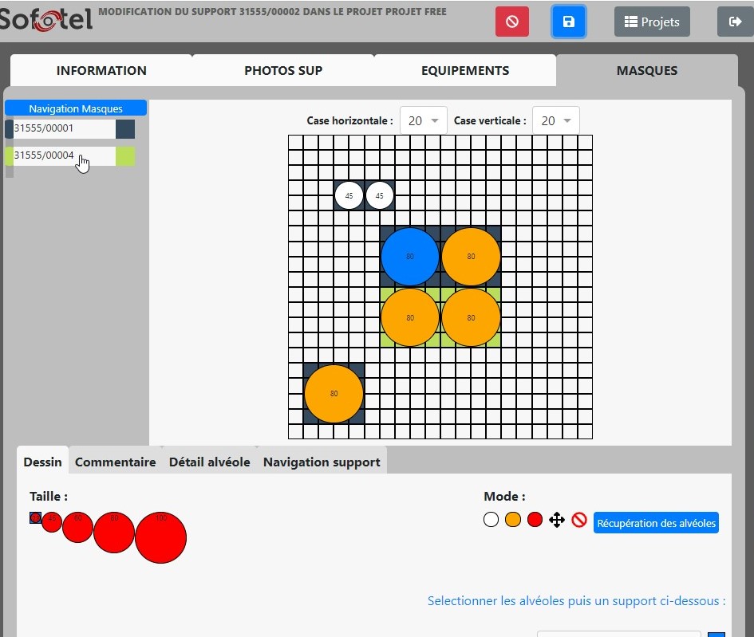Select the small square swatch in Taille row

34,517
